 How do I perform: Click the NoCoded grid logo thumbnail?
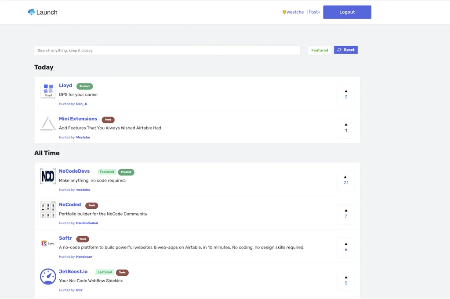48,210
